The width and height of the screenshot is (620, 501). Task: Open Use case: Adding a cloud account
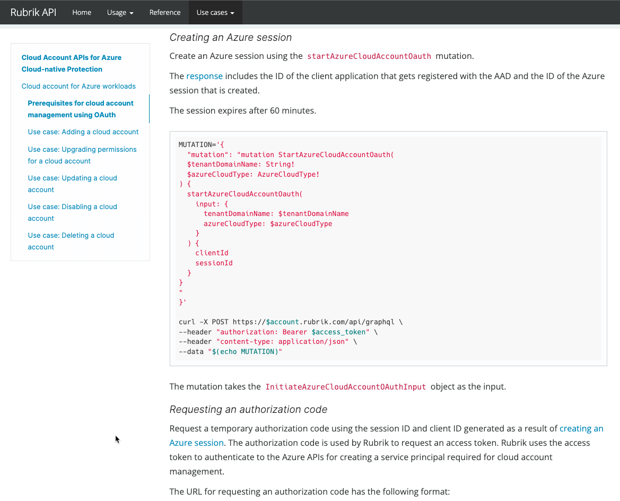pyautogui.click(x=83, y=132)
